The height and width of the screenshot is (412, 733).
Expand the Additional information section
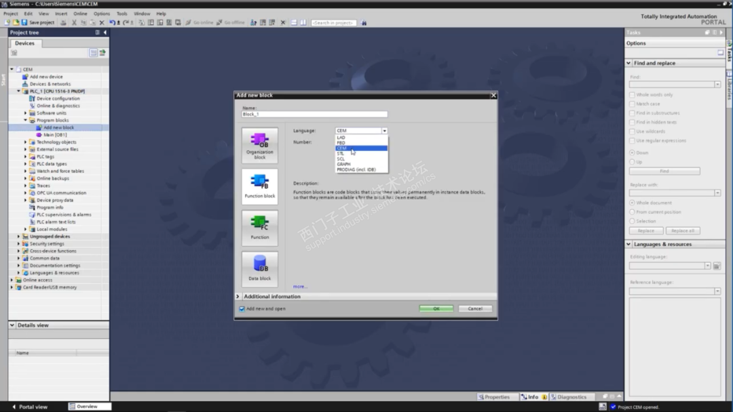(238, 297)
